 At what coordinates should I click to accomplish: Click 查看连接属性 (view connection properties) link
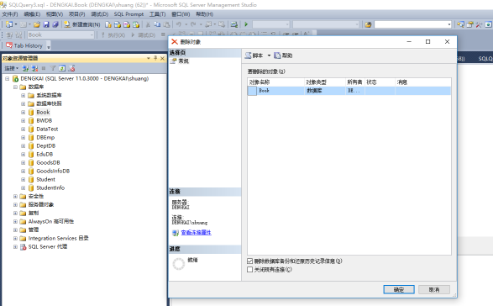click(x=197, y=233)
